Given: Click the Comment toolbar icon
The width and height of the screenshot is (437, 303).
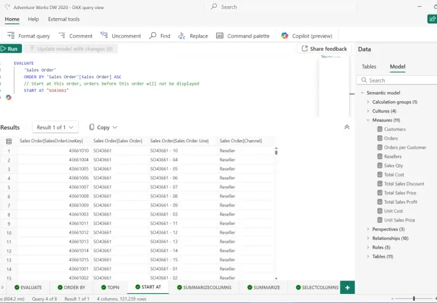Looking at the screenshot, I should (x=62, y=36).
